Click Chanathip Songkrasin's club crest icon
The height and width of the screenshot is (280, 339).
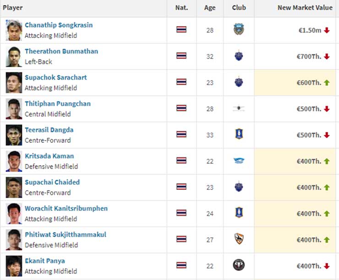[239, 30]
